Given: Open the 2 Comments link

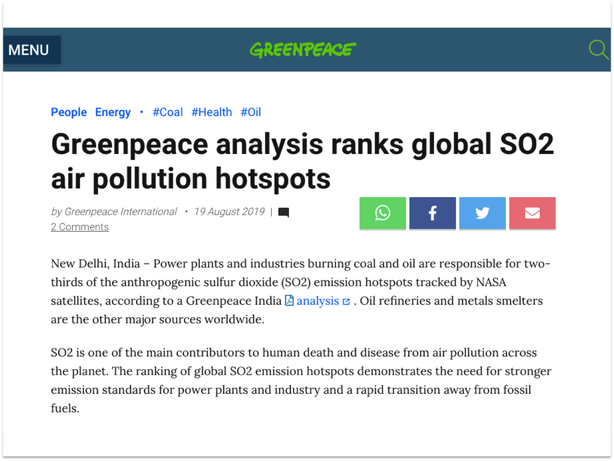Looking at the screenshot, I should [80, 227].
